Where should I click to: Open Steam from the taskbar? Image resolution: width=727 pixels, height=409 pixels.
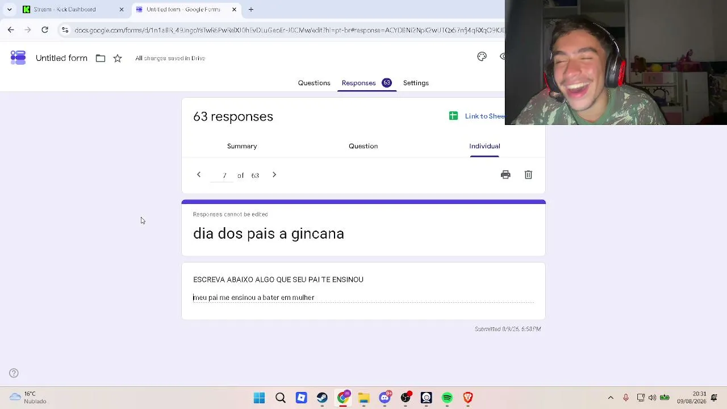pos(322,398)
